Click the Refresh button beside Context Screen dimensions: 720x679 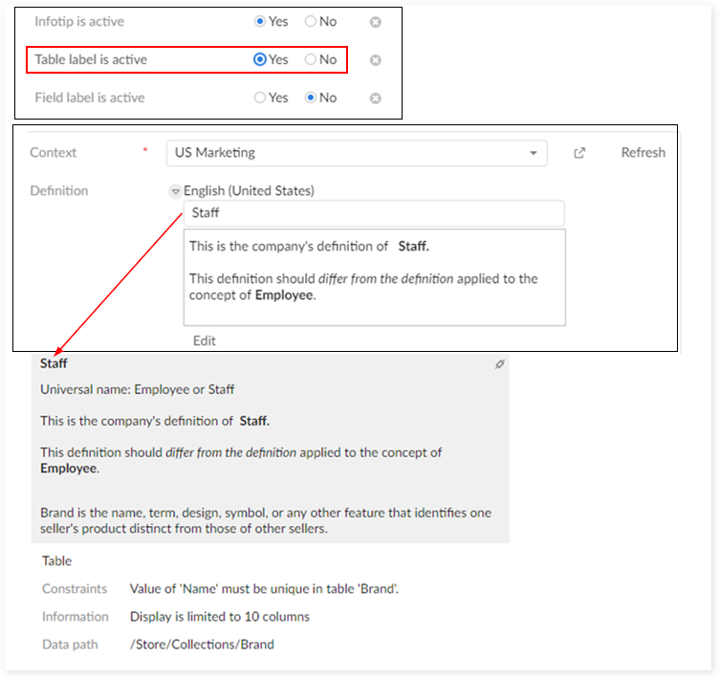tap(643, 152)
